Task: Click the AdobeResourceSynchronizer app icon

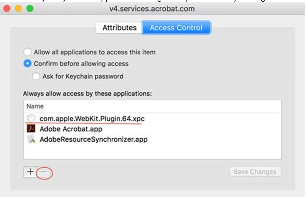Action: [x=31, y=139]
